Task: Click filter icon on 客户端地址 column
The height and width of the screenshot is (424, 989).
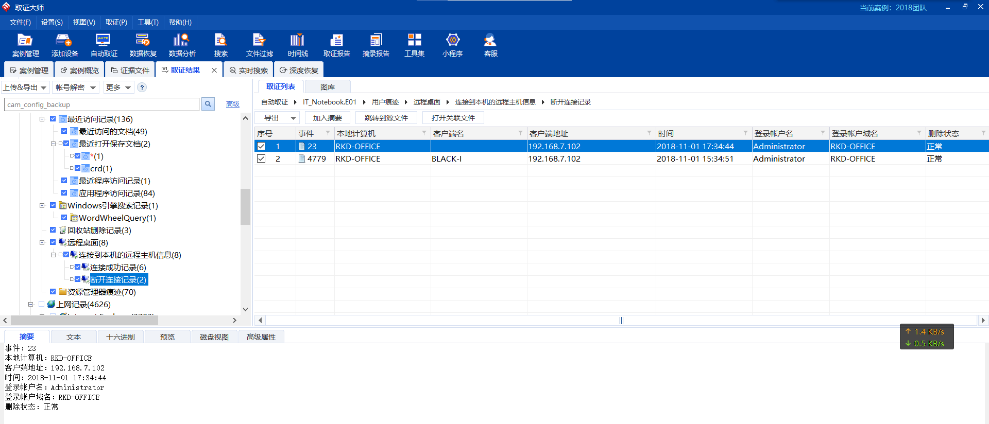Action: [x=649, y=133]
